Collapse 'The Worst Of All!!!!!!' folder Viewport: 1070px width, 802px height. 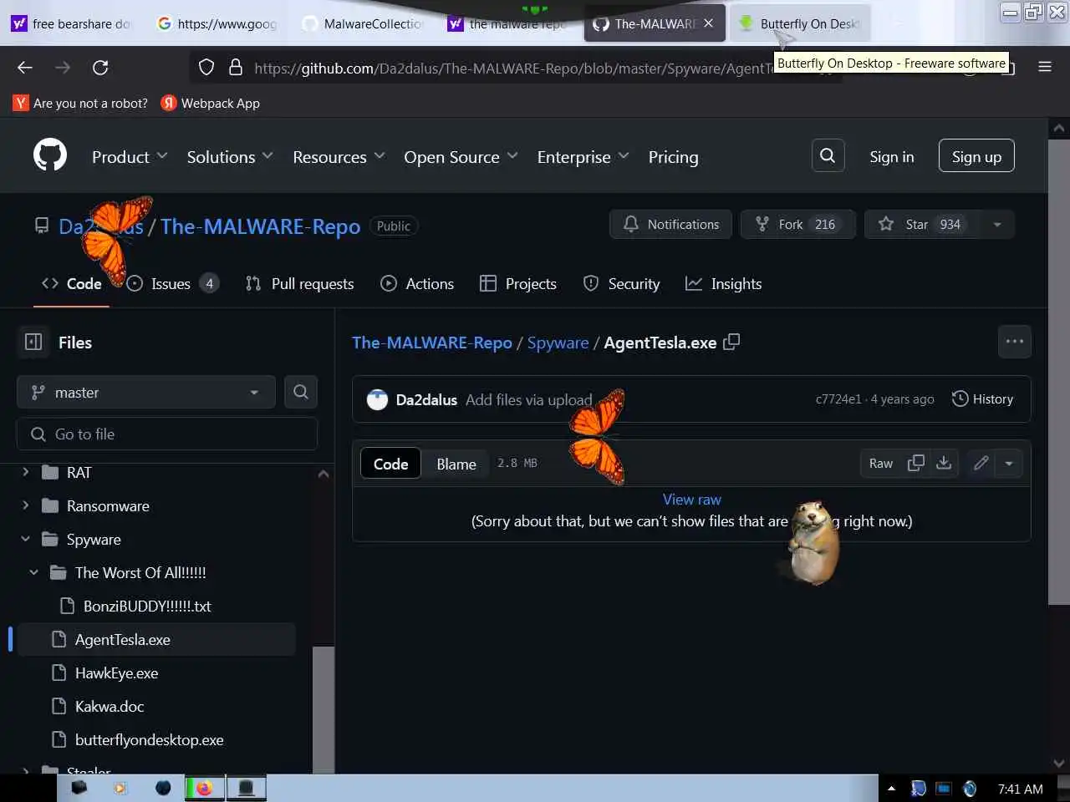[x=33, y=572]
